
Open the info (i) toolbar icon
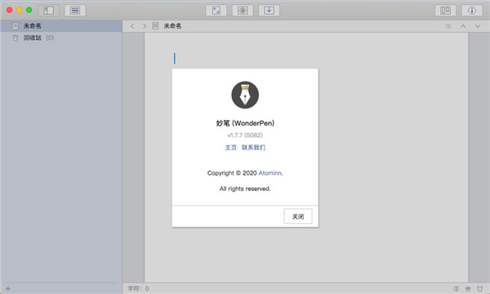point(472,11)
